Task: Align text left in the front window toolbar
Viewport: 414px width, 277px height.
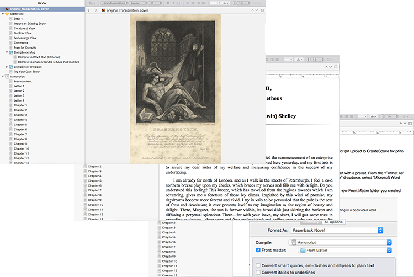Action: tap(188, 3)
